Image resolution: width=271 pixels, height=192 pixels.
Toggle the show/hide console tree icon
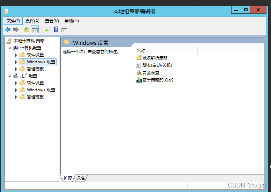click(x=35, y=30)
